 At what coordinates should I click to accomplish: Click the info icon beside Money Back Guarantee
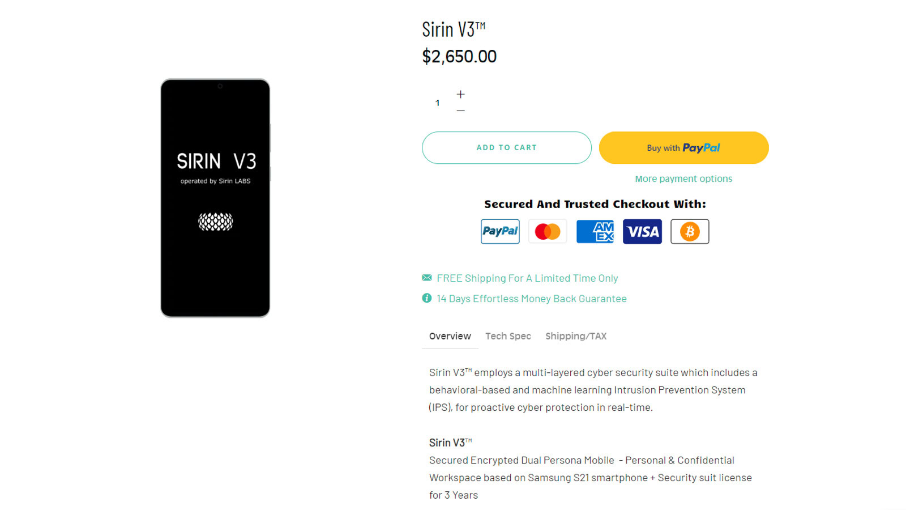[x=427, y=298]
